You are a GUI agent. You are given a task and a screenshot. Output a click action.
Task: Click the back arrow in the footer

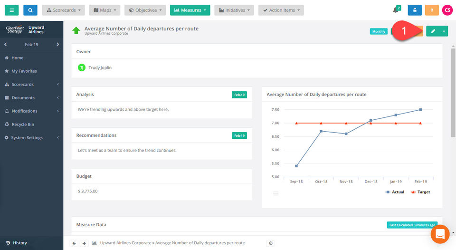[74, 243]
